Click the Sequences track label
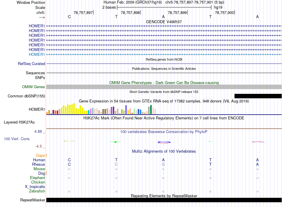Image resolution: width=282 pixels, height=207 pixels. pos(35,73)
